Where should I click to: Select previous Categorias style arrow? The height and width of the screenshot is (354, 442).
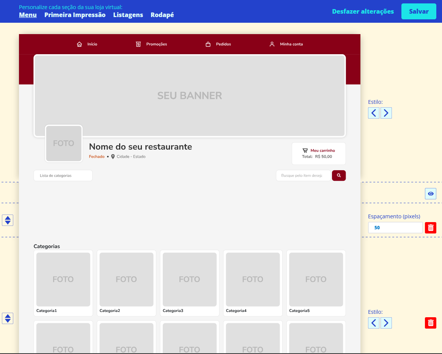click(374, 323)
